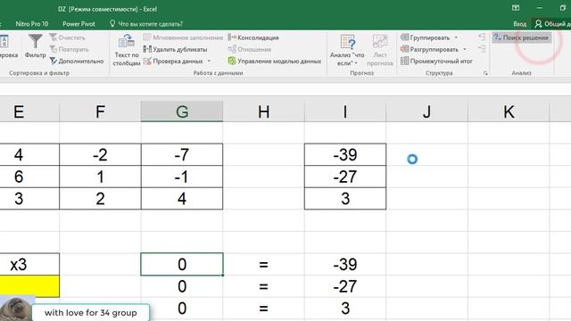
Task: Click Remove Duplicates (Удалить дубликаты)
Action: click(x=175, y=49)
